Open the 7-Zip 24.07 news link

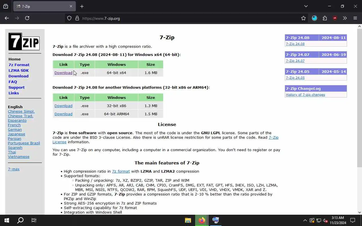click(295, 61)
